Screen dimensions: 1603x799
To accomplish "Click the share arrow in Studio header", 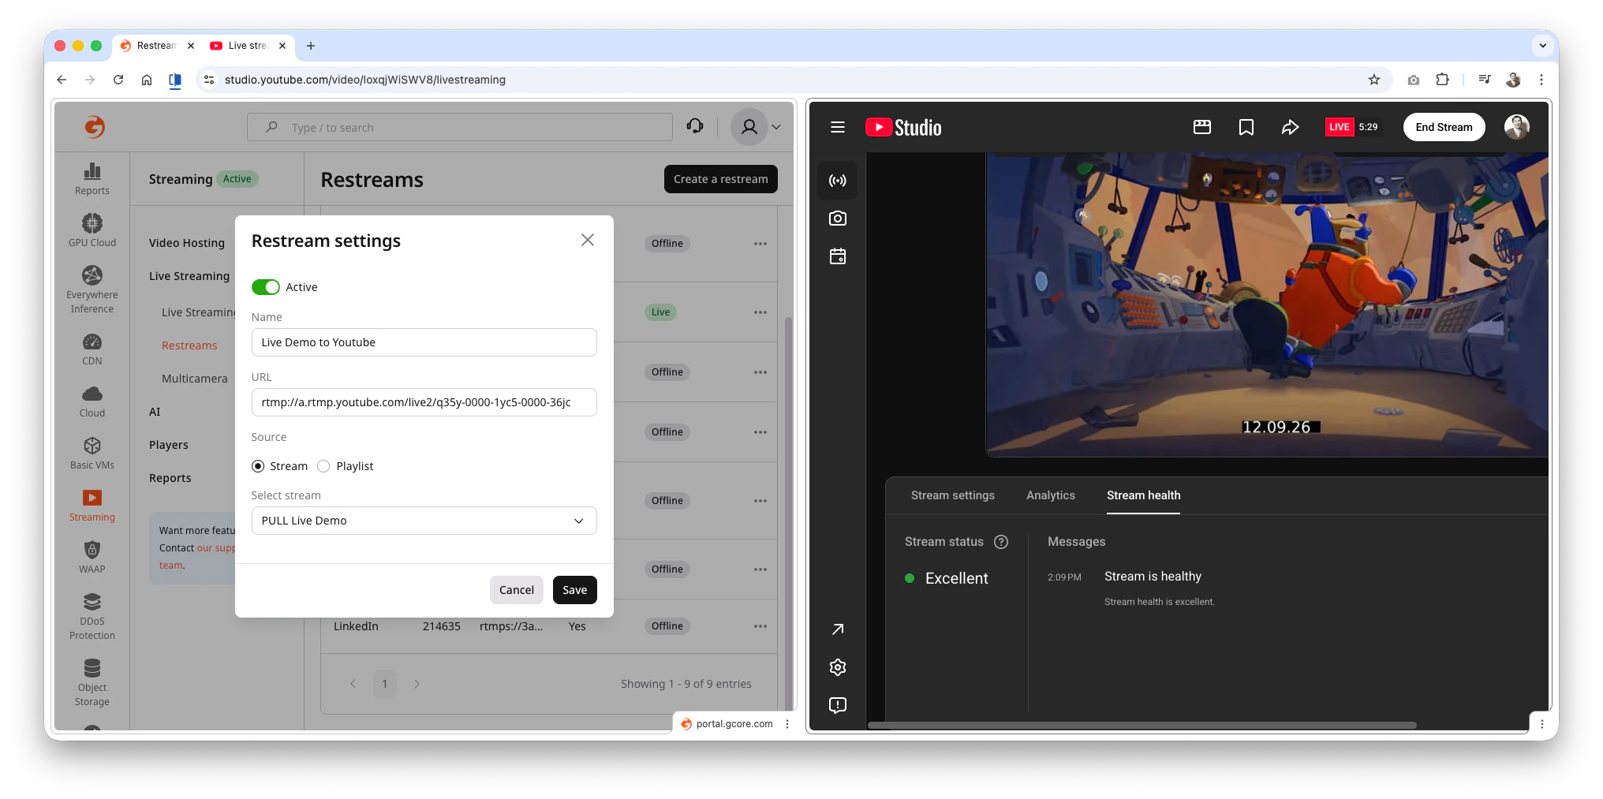I will pos(1291,126).
